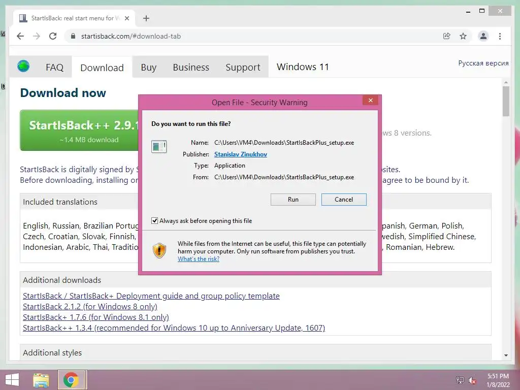Click Run to launch the setup file
520x390 pixels.
[x=293, y=199]
